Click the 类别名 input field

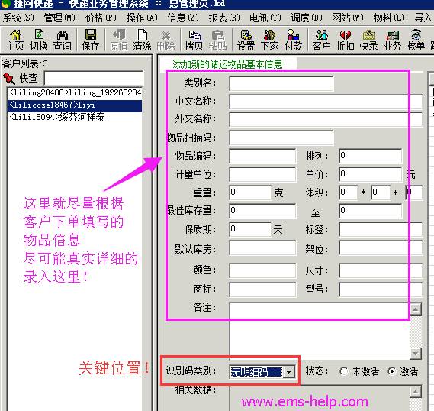281,83
